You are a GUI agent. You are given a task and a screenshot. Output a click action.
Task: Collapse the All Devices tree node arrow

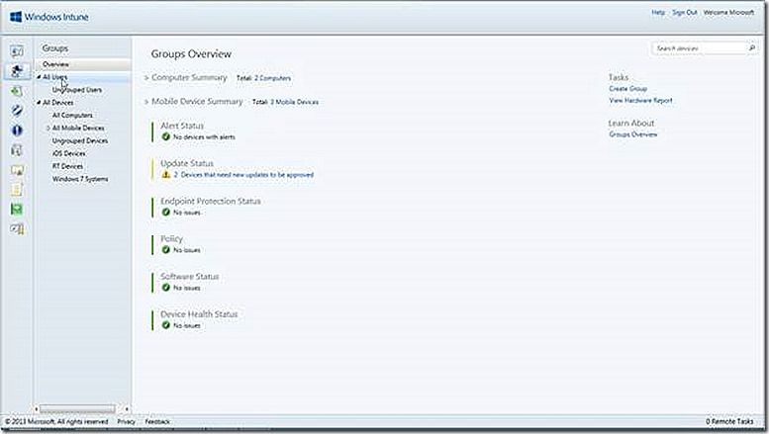click(39, 103)
